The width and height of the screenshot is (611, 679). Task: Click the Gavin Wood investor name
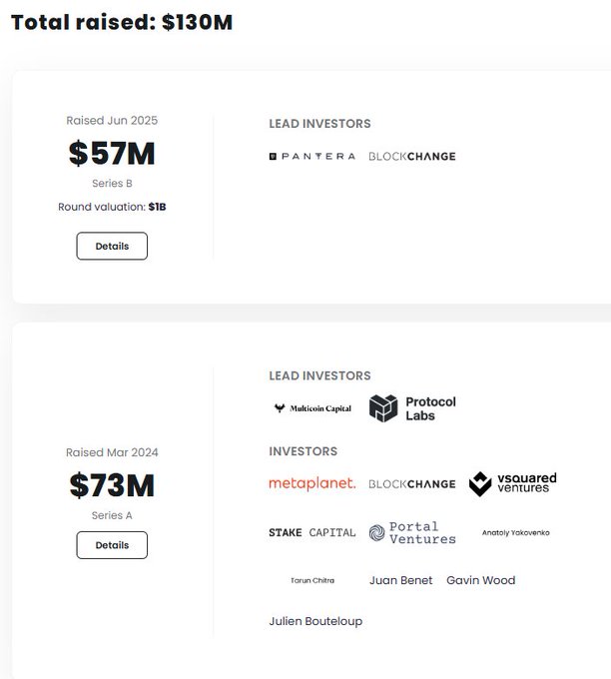tap(480, 580)
